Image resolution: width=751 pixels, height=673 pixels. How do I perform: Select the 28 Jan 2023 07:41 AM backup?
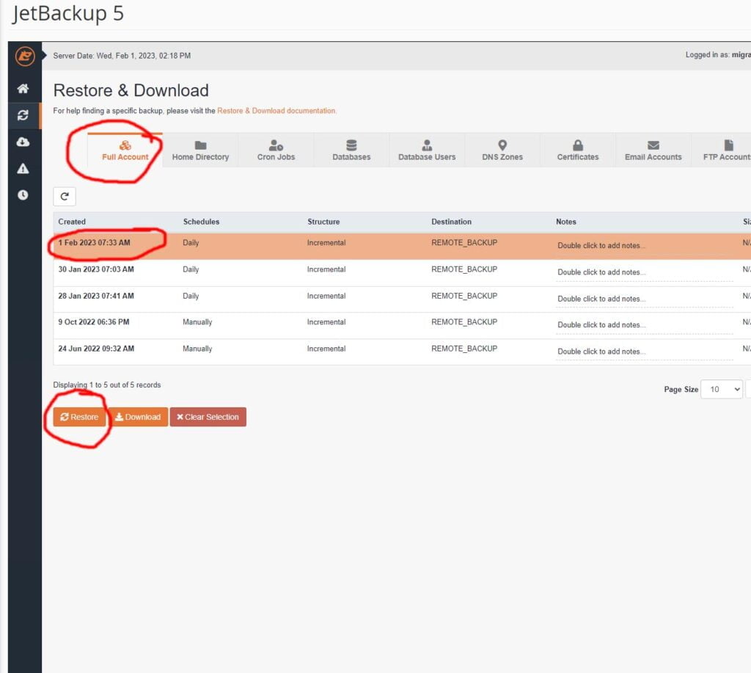coord(402,299)
